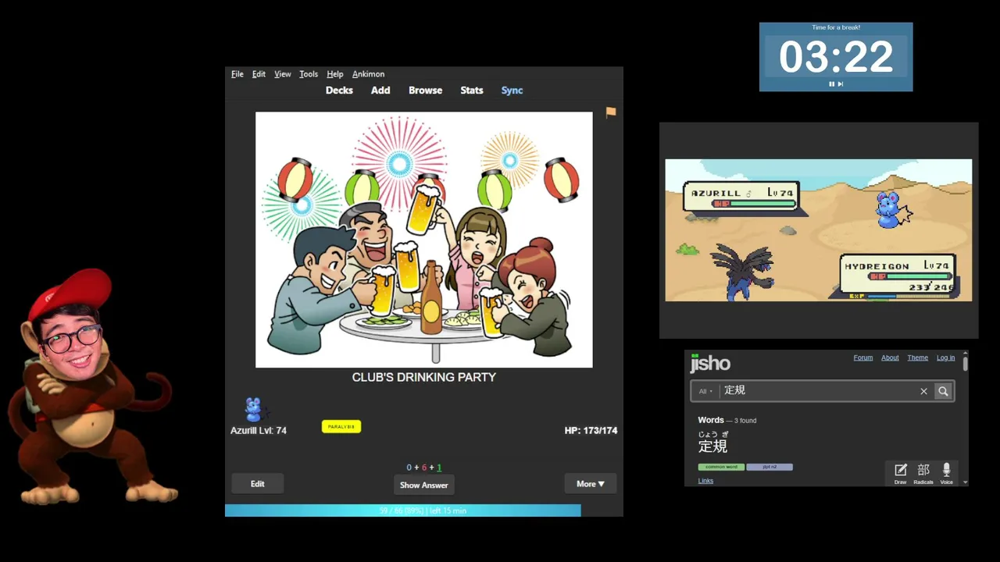
Task: Open the Radicals input tool
Action: 923,473
